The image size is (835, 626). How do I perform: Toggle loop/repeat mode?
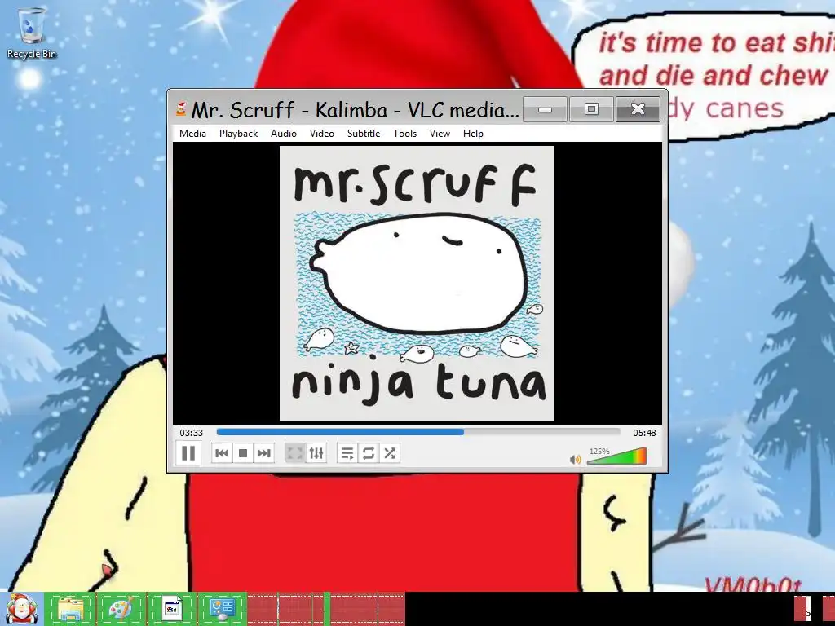pyautogui.click(x=369, y=453)
